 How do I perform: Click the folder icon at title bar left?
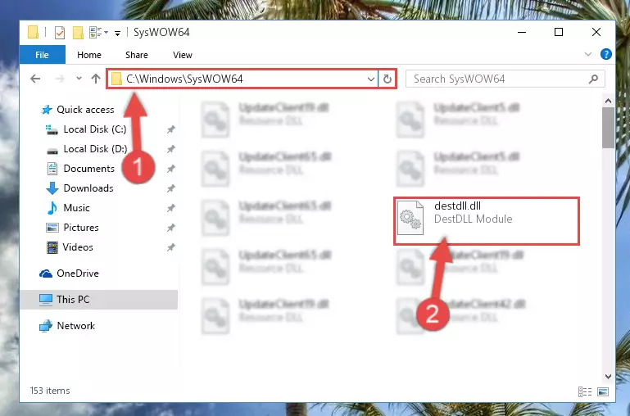(x=33, y=32)
